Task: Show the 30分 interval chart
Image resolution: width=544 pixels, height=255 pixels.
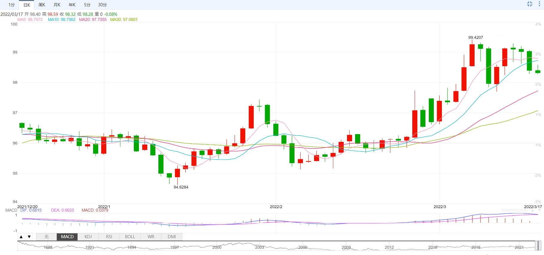Action: (x=102, y=5)
